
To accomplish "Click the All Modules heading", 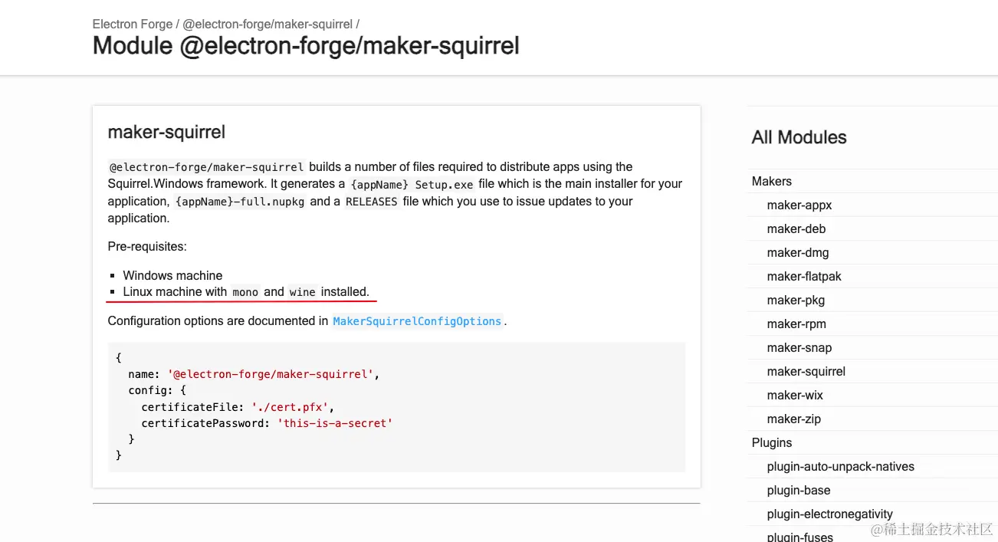I will pyautogui.click(x=799, y=138).
